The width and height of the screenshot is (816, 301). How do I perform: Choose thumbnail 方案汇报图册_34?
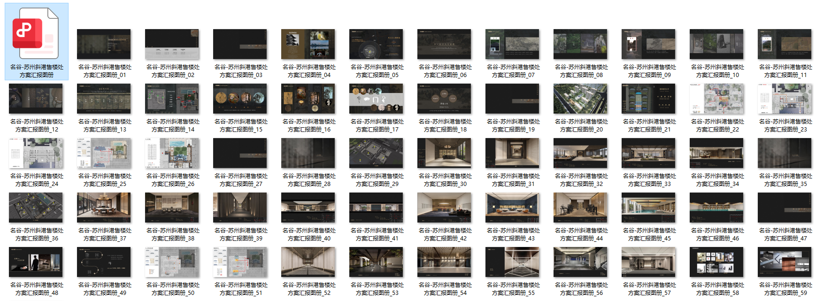716,153
